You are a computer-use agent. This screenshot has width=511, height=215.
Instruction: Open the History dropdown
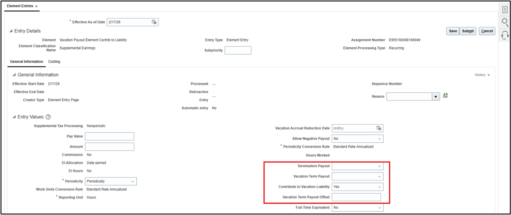click(x=482, y=75)
